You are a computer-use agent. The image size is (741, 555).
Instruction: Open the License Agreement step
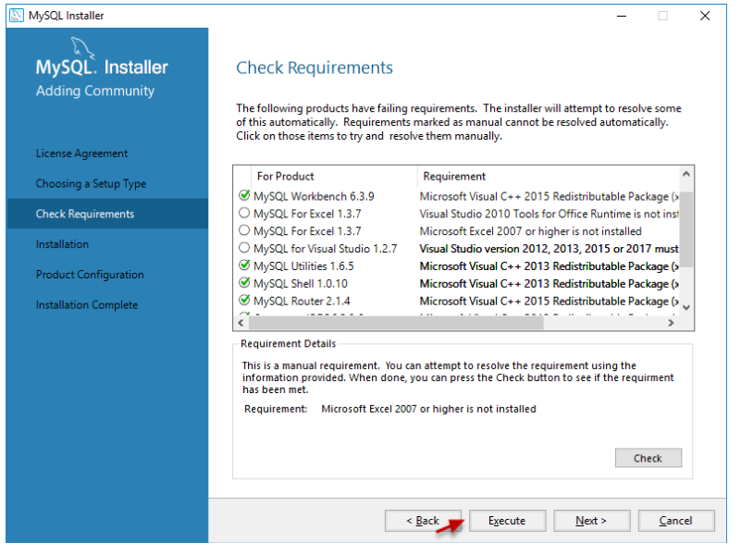click(81, 154)
